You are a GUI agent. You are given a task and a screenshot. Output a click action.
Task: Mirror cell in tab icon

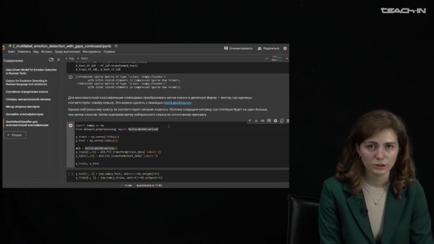[281, 121]
